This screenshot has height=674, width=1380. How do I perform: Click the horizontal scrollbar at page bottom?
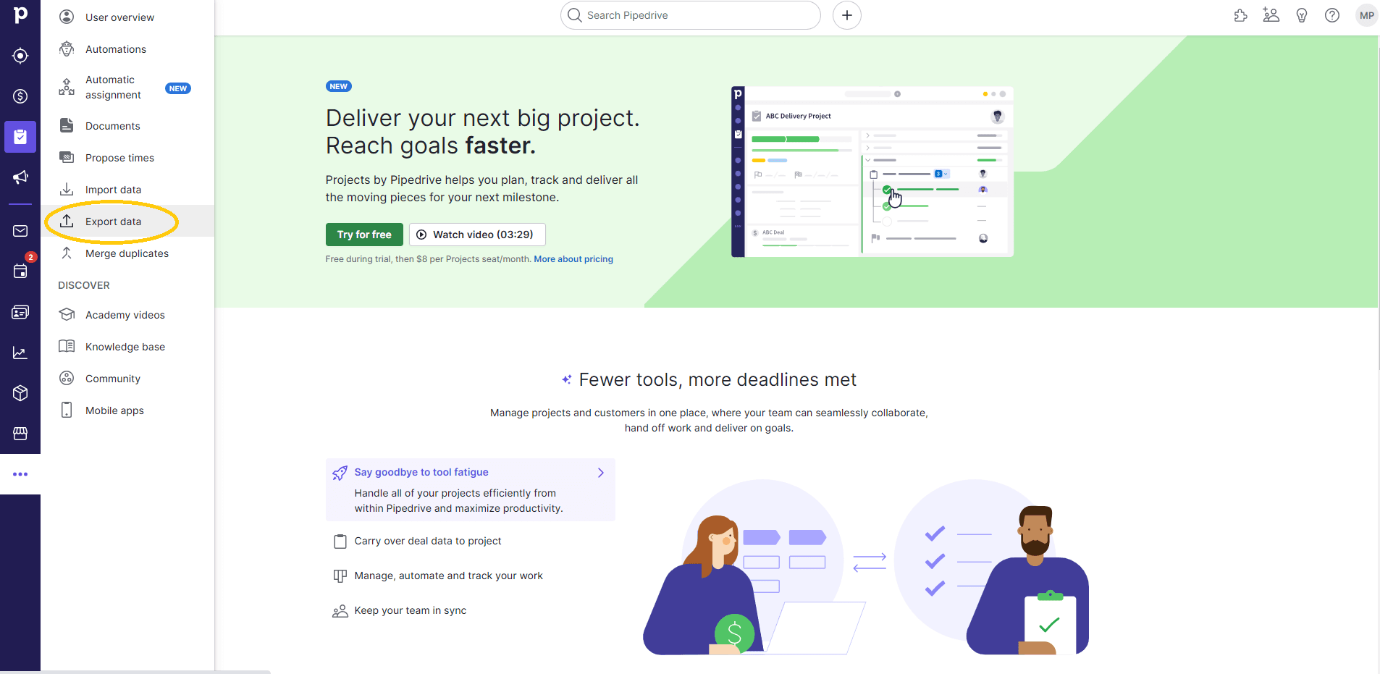135,672
